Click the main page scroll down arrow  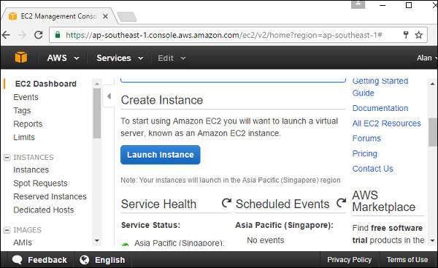[x=432, y=240]
